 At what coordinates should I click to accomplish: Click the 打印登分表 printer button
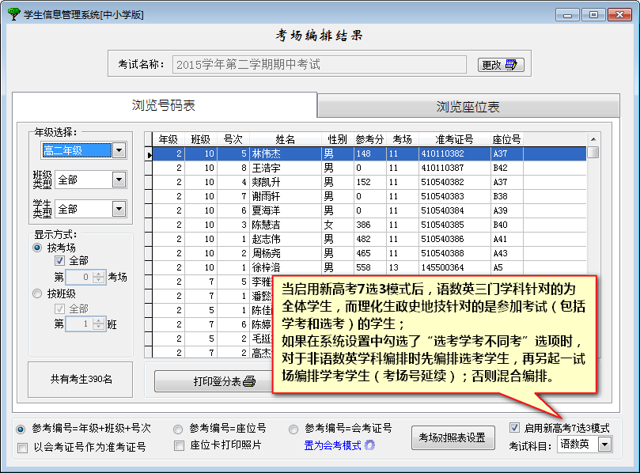click(203, 381)
